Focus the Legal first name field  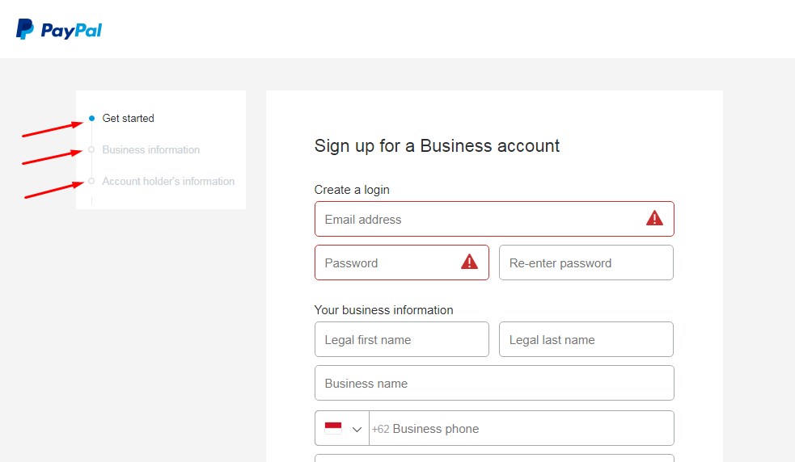coord(402,339)
